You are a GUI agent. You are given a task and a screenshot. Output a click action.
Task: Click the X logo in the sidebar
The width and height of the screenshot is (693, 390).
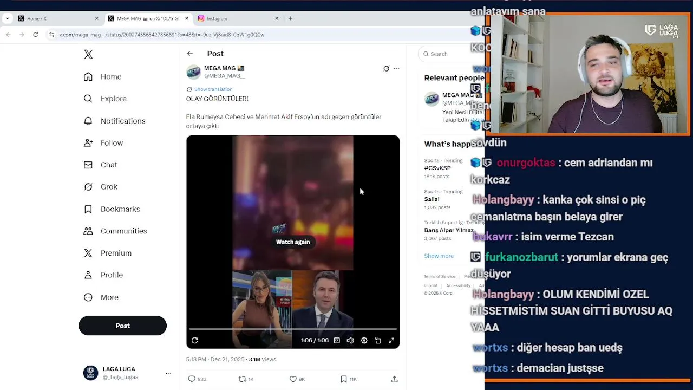pyautogui.click(x=88, y=54)
